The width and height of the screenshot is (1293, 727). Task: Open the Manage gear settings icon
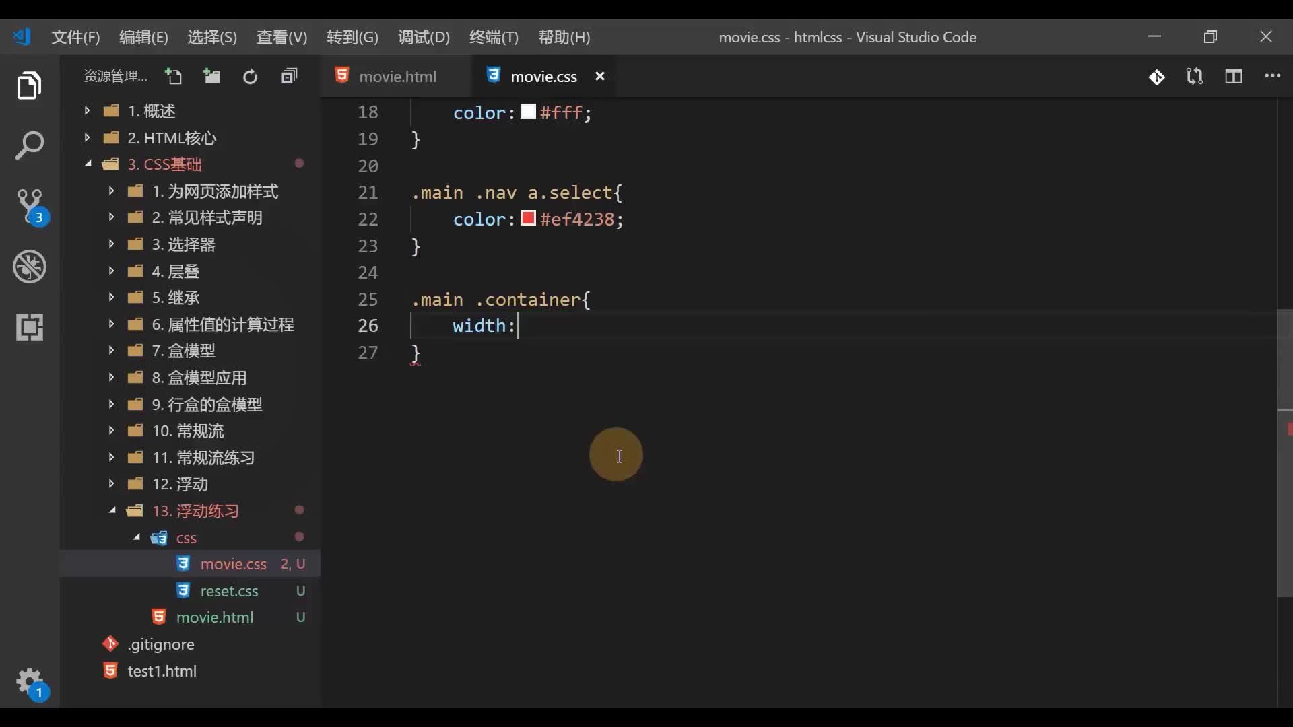(31, 684)
